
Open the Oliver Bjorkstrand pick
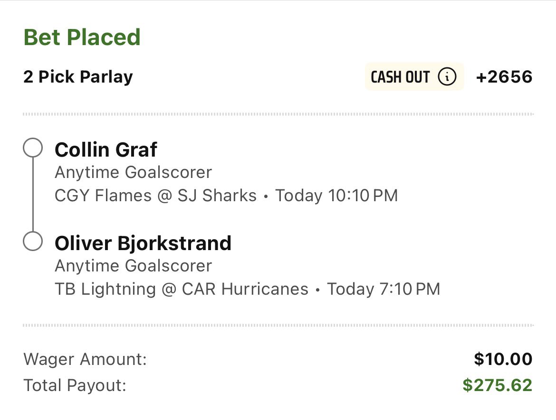click(x=143, y=243)
